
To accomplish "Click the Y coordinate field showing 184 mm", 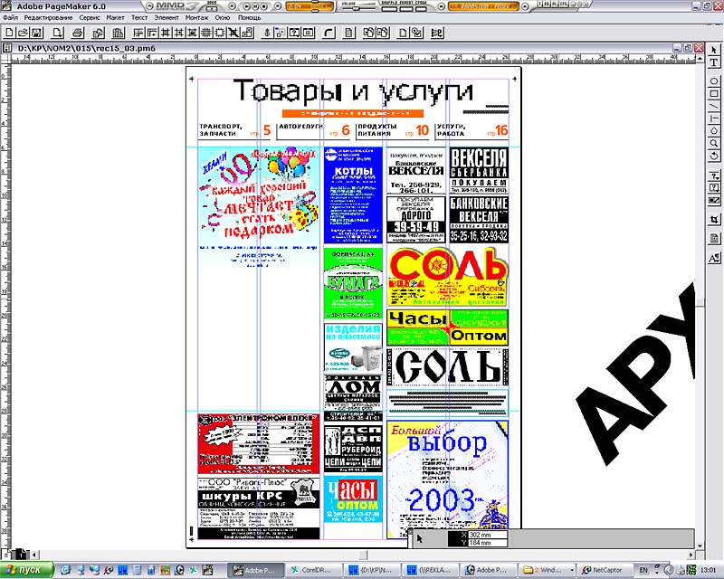I will coord(488,543).
